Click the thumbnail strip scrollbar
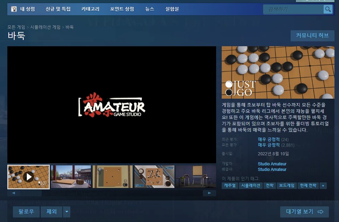 point(111,193)
